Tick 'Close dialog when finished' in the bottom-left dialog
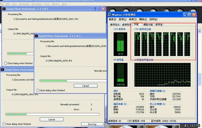This screenshot has height=128, width=202. (x=4, y=124)
